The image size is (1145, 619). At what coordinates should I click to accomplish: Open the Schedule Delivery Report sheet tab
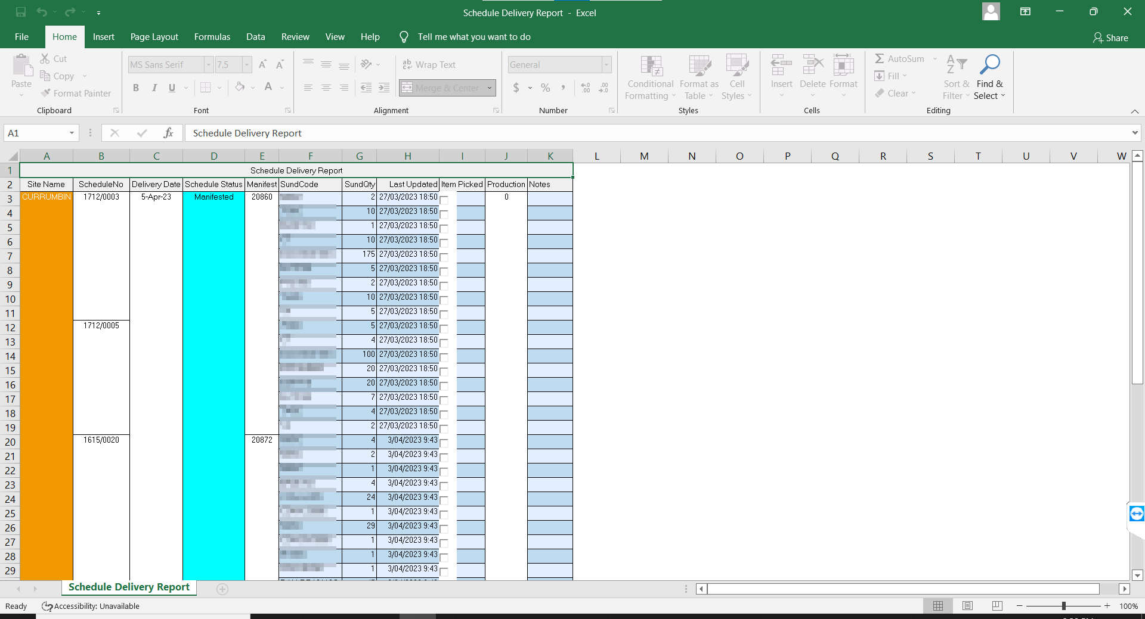point(129,587)
